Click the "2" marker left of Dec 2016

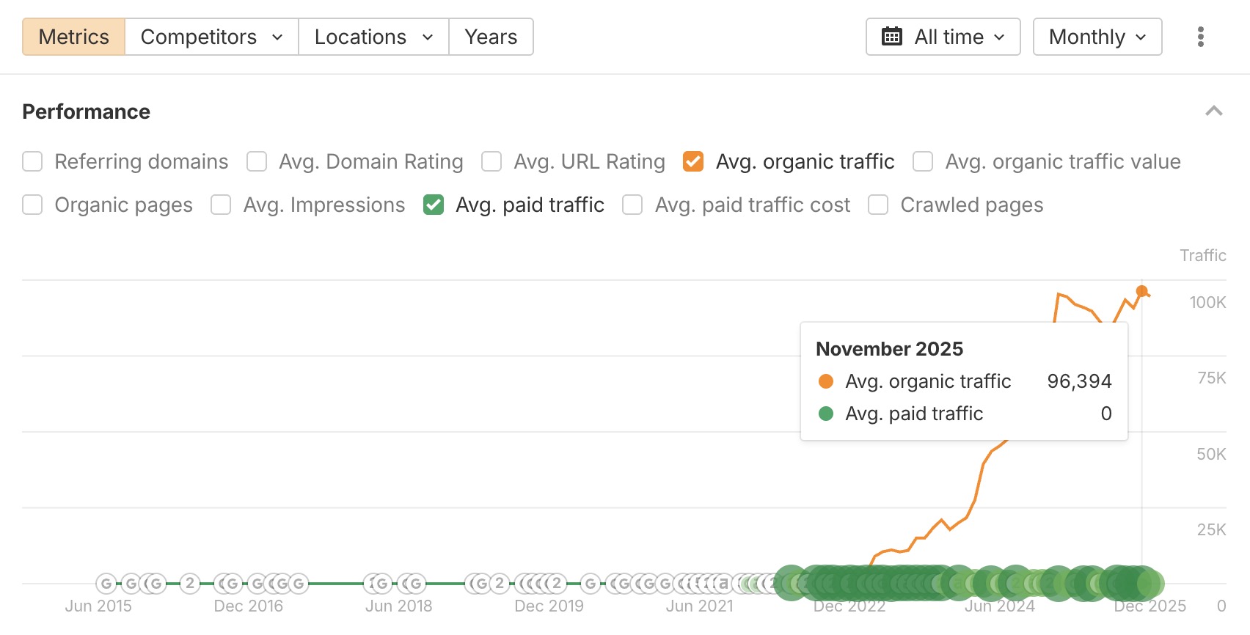(190, 584)
